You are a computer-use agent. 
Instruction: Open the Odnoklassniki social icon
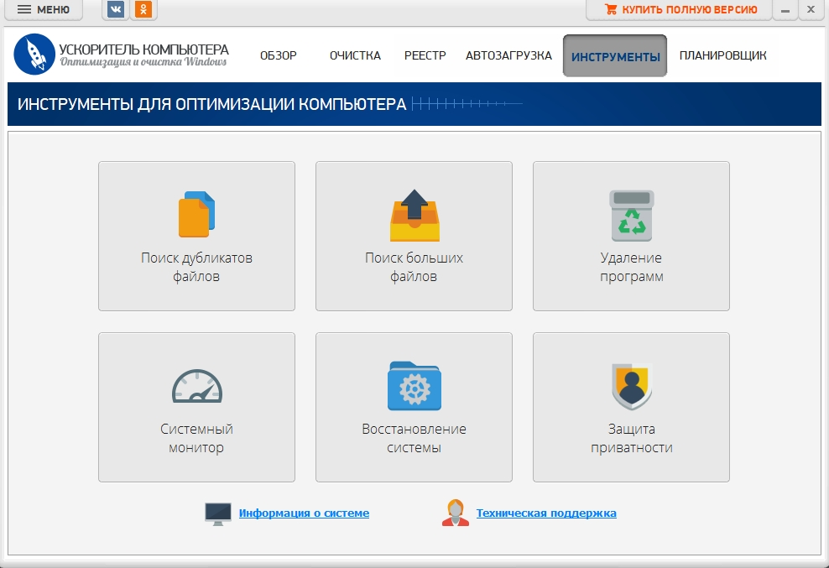[x=143, y=9]
